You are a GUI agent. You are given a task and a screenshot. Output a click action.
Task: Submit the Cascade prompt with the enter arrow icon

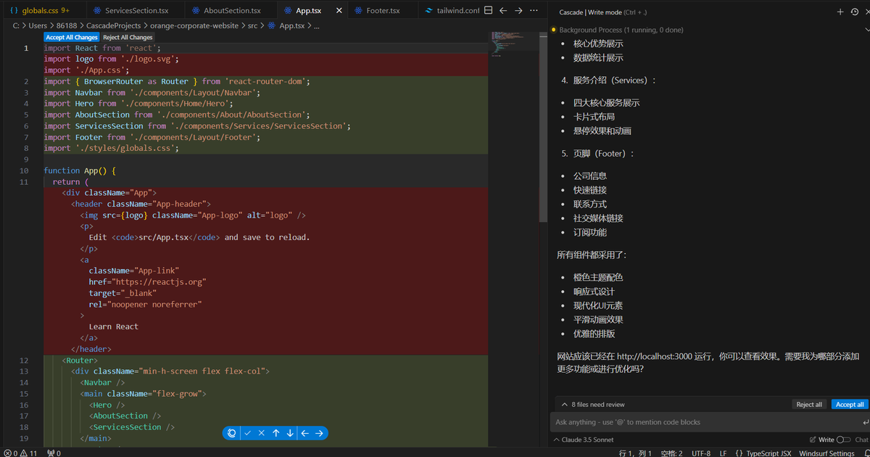[865, 422]
